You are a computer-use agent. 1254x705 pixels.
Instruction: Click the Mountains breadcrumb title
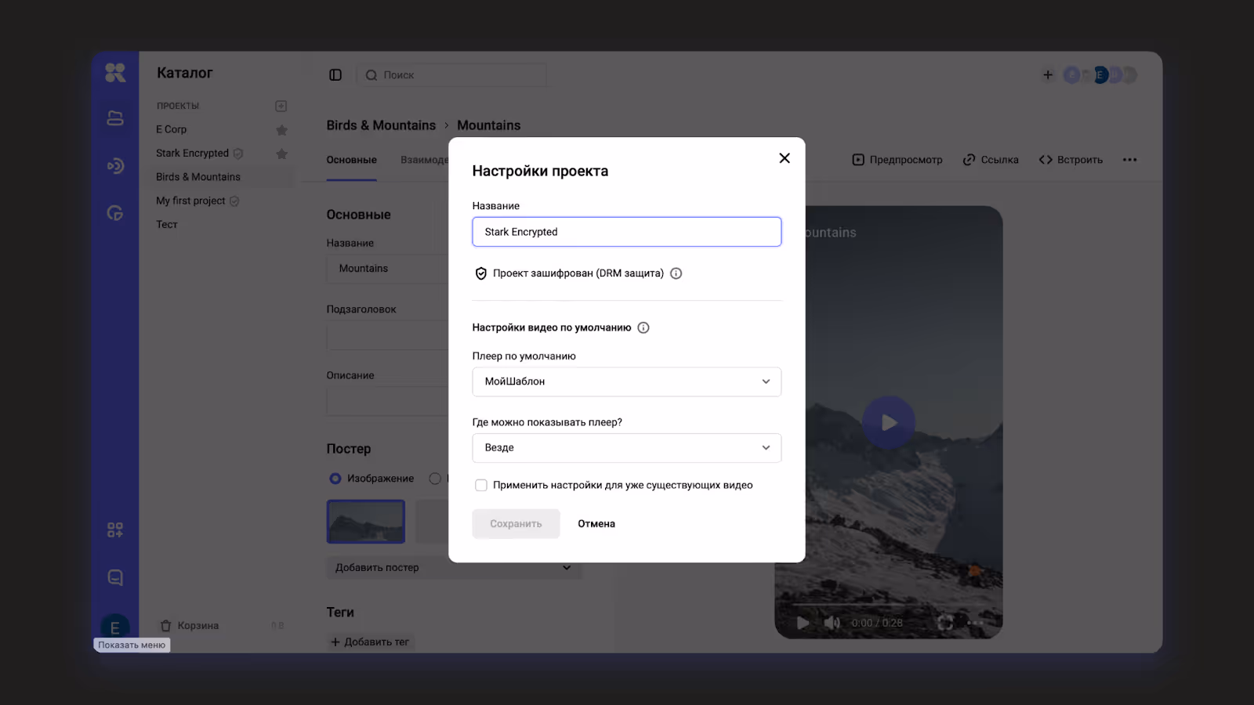coord(488,125)
